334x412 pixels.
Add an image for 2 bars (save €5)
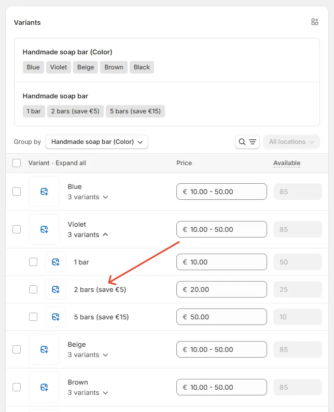pyautogui.click(x=55, y=289)
